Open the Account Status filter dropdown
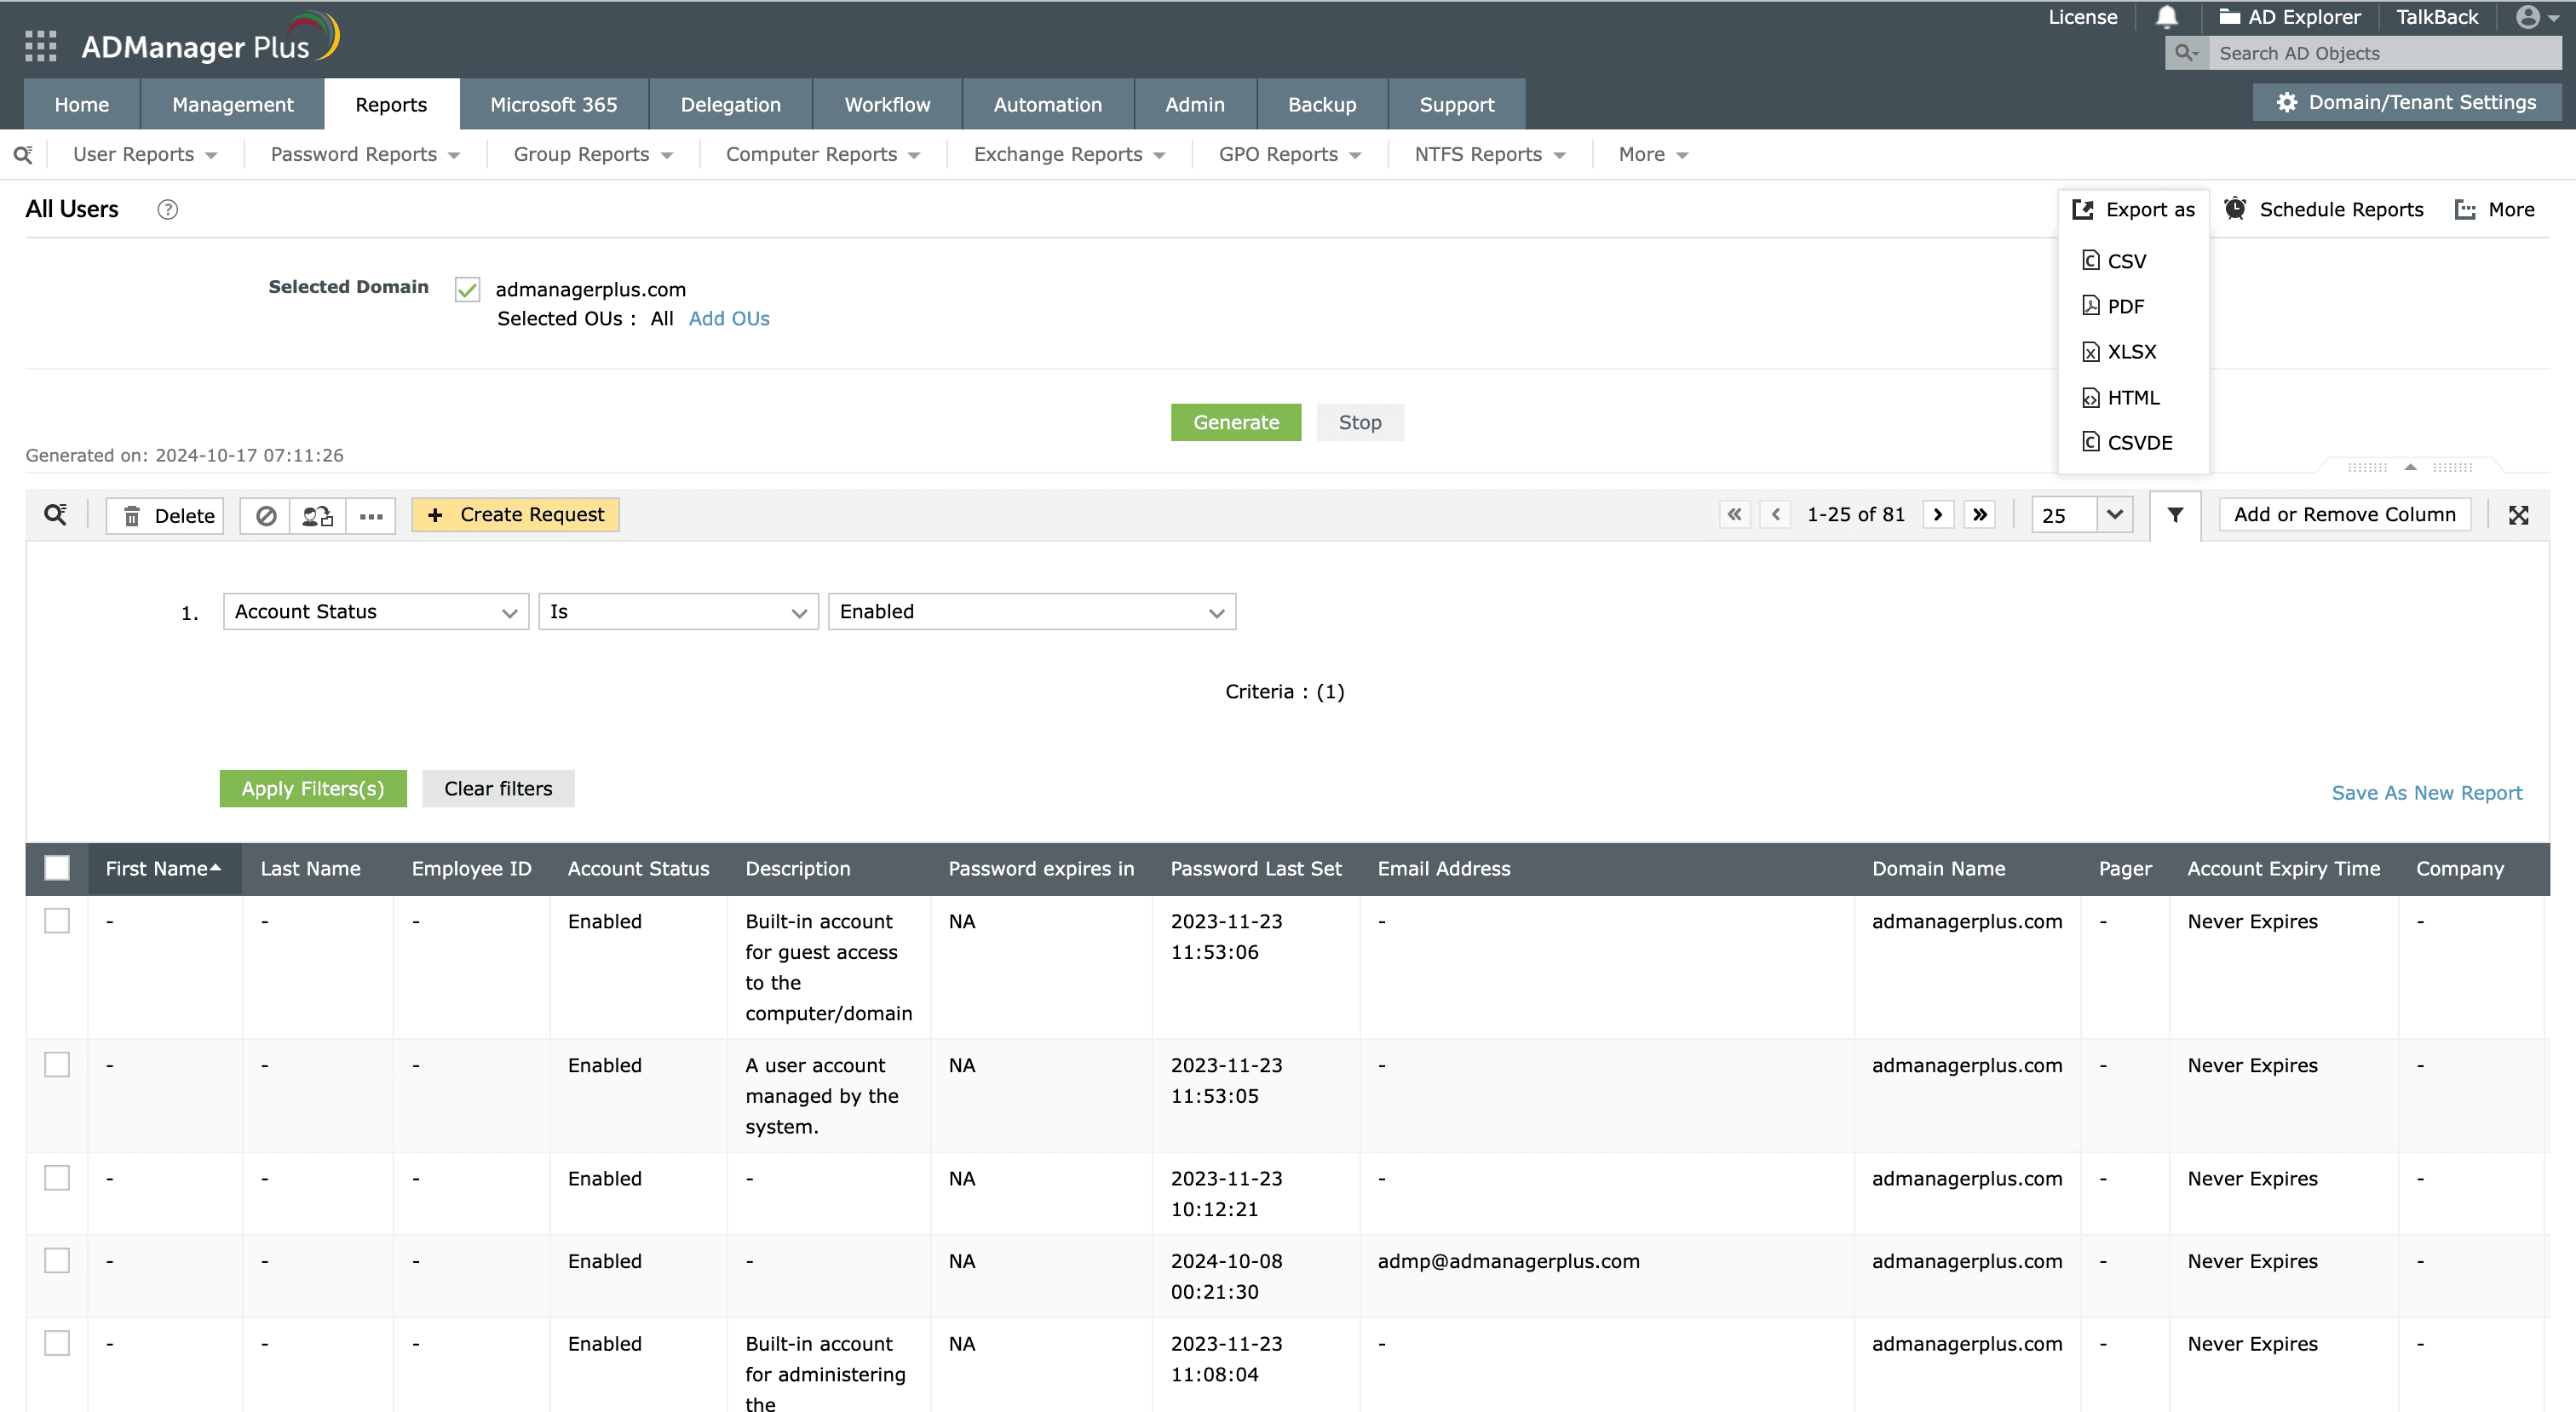Viewport: 2576px width, 1412px height. (375, 612)
